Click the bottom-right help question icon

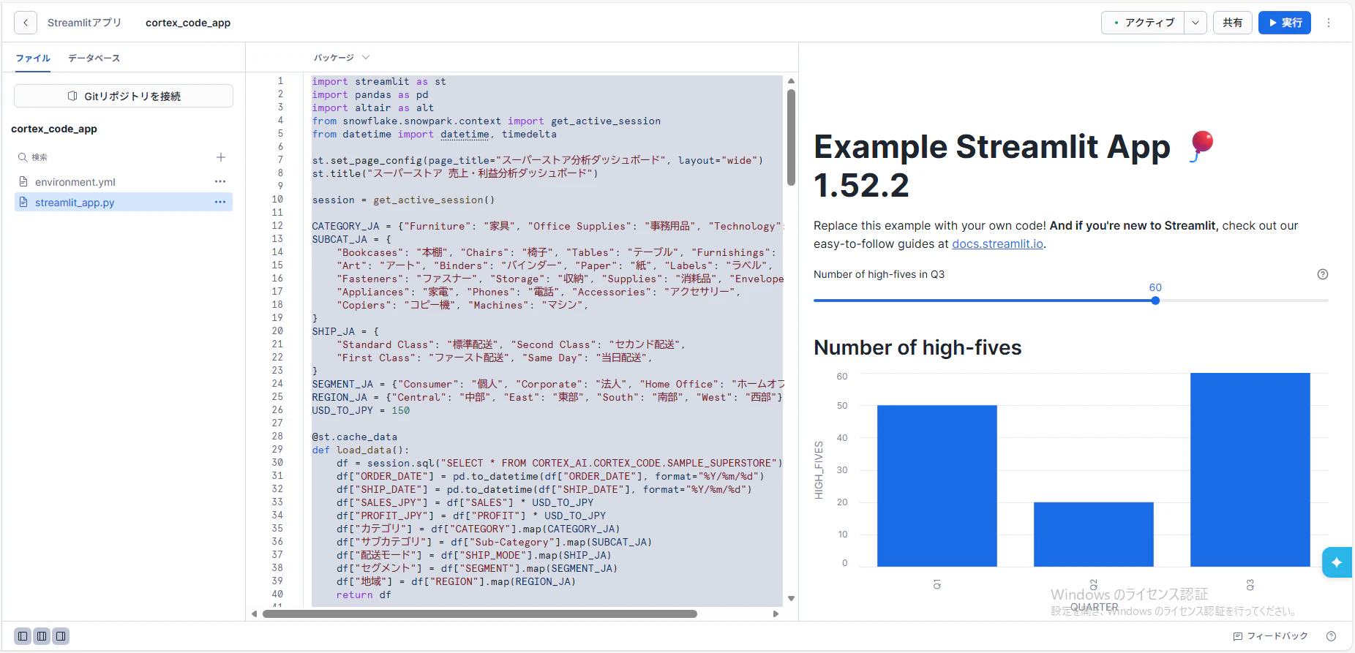1331,636
